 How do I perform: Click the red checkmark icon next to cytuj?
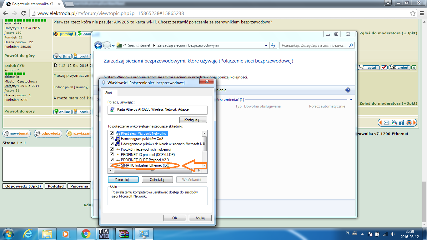pyautogui.click(x=384, y=67)
